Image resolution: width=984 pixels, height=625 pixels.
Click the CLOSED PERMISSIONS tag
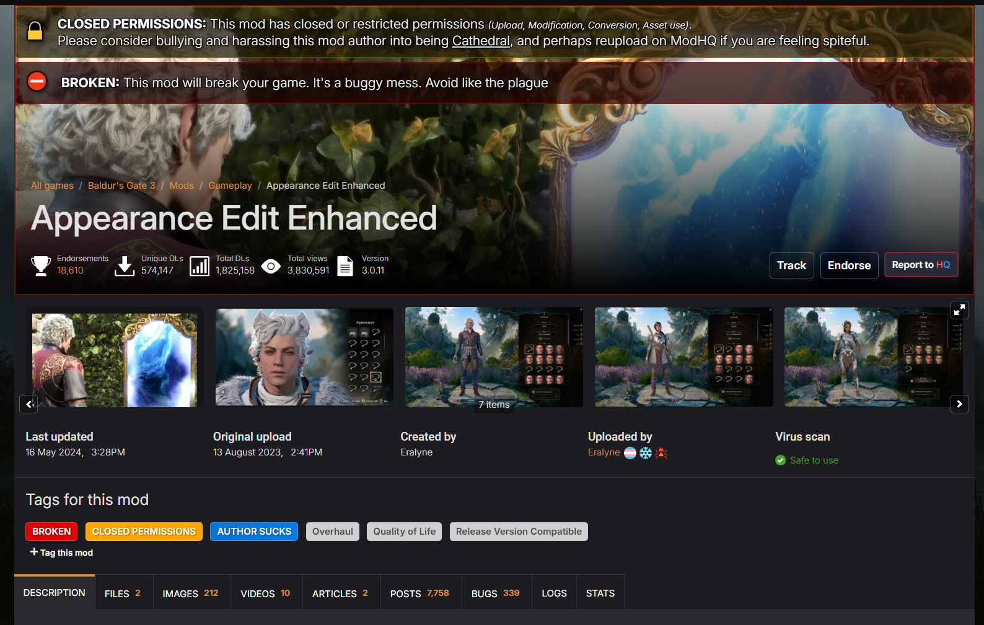(x=144, y=532)
